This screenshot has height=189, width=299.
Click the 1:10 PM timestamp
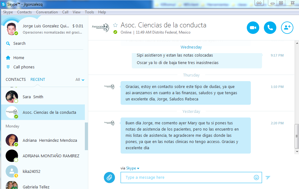(x=277, y=87)
